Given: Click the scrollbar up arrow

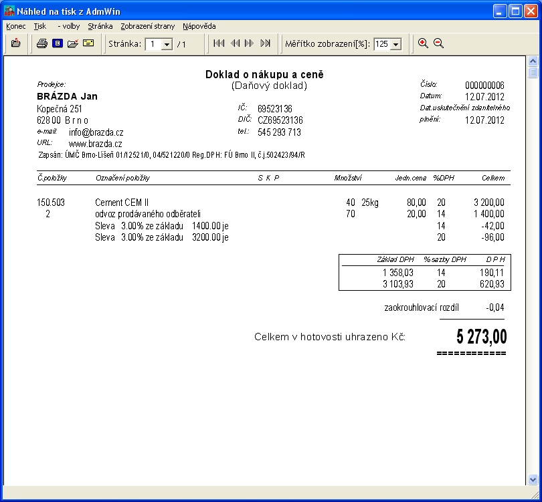Looking at the screenshot, I should point(533,61).
